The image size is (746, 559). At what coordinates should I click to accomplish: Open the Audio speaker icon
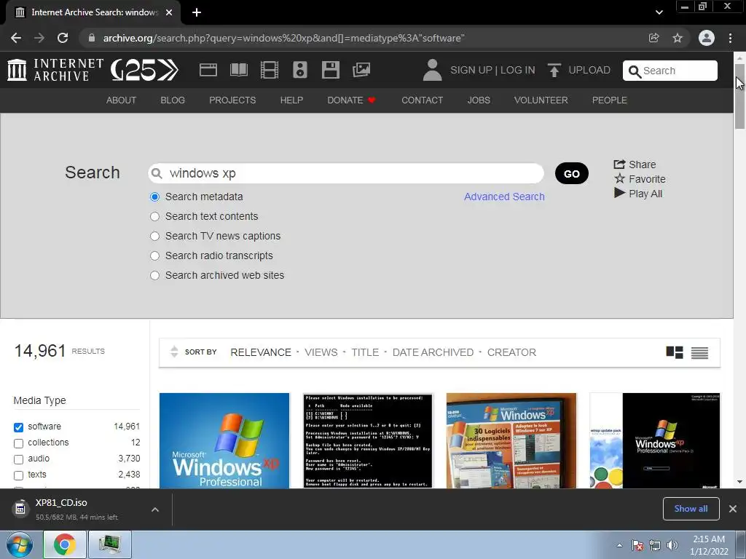(299, 70)
